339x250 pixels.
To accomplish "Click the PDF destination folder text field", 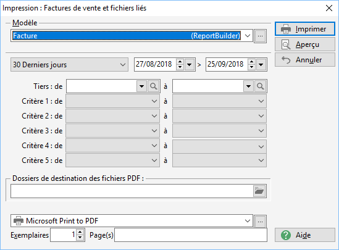I will point(132,191).
